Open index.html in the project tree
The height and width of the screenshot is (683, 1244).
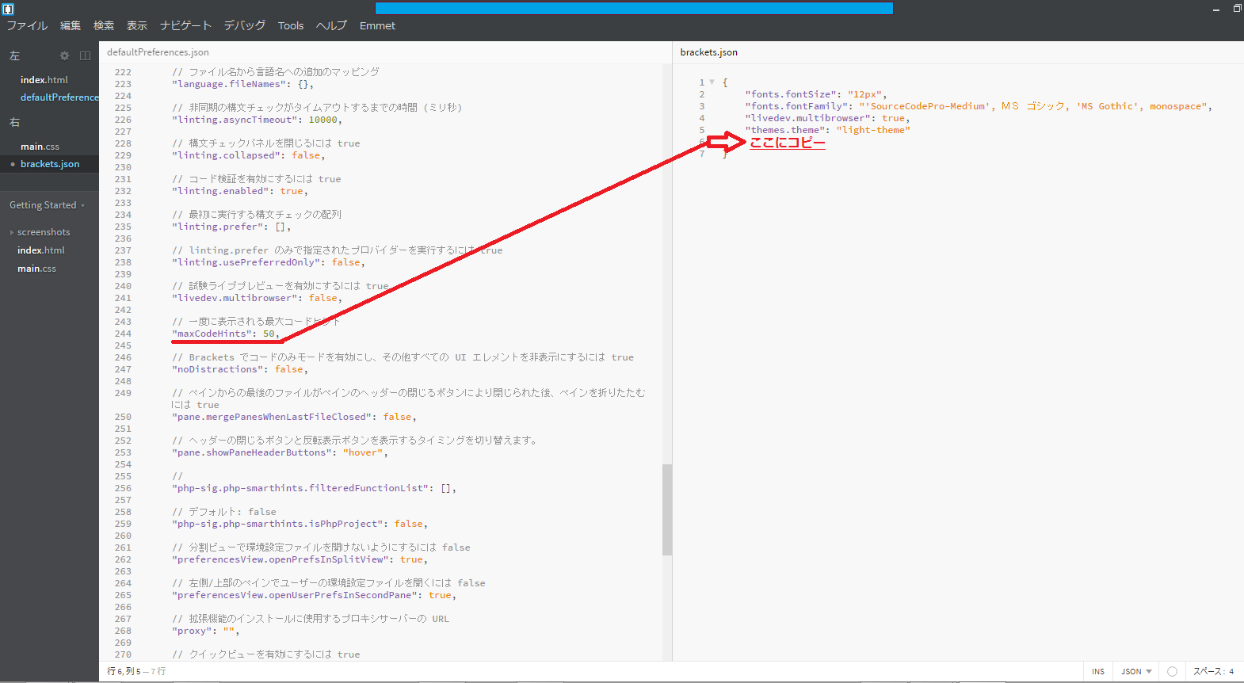tap(41, 250)
